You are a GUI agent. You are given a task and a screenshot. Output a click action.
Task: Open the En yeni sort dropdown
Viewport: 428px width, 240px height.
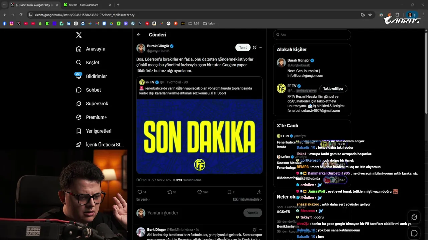143,199
